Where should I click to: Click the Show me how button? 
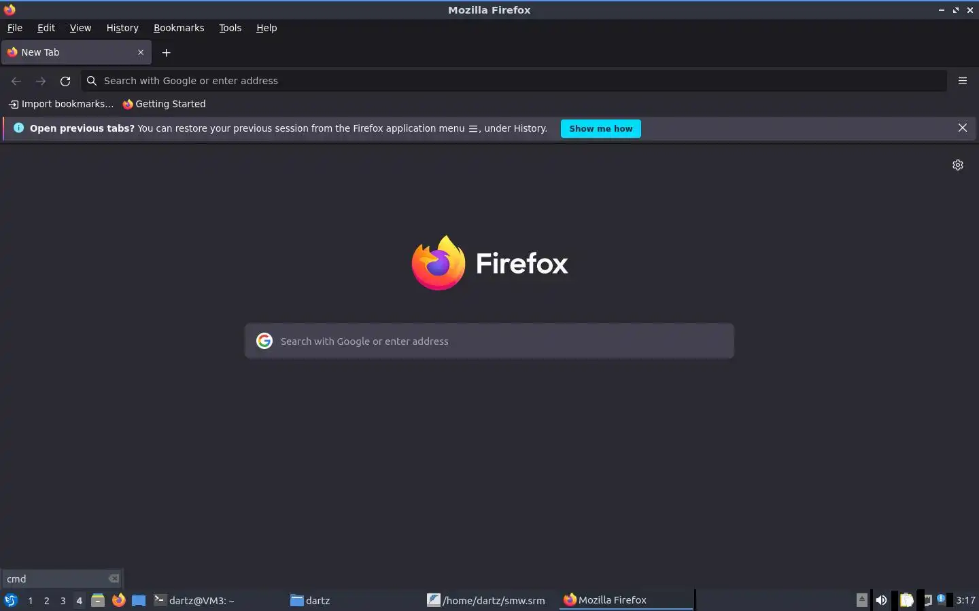(x=600, y=128)
